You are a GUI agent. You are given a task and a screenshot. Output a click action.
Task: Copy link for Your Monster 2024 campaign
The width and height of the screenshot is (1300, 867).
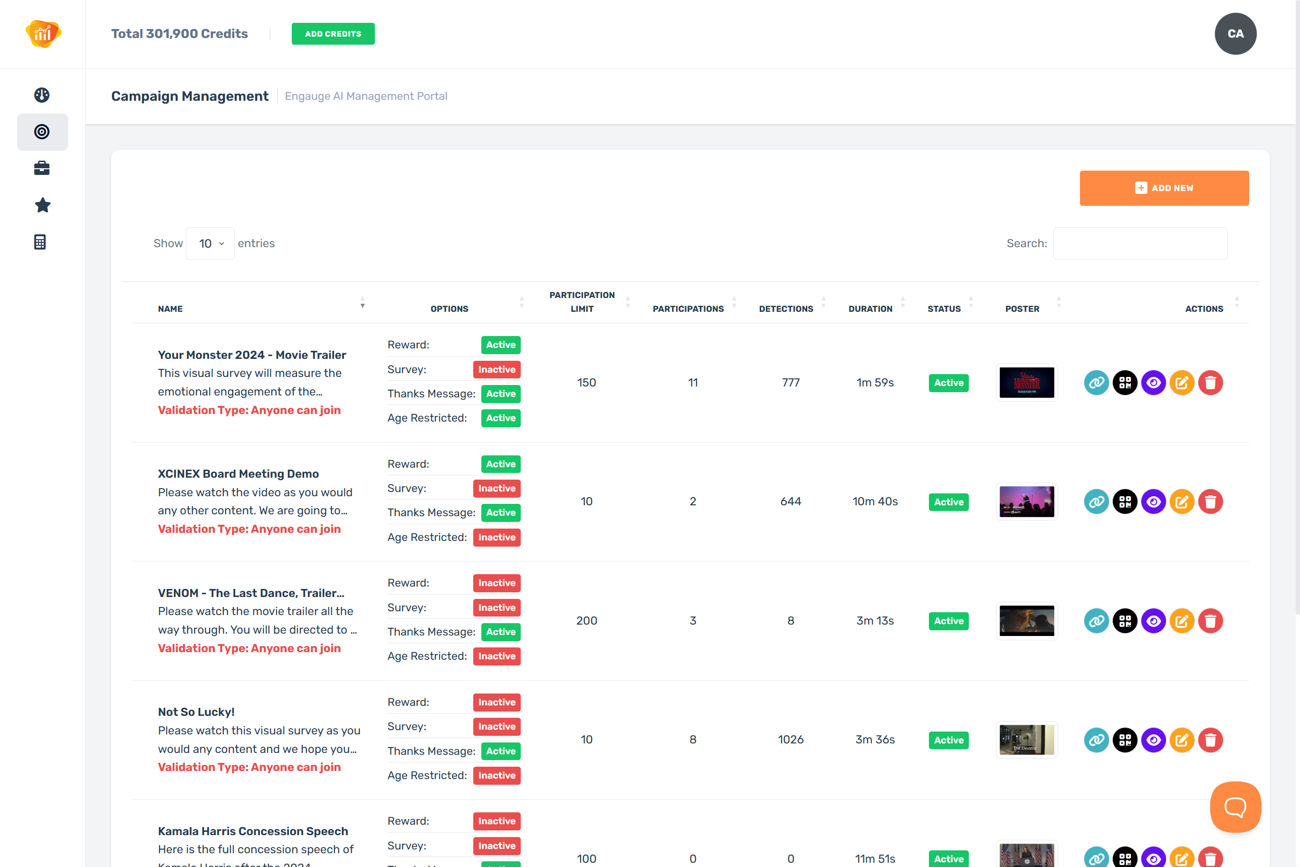pyautogui.click(x=1096, y=383)
